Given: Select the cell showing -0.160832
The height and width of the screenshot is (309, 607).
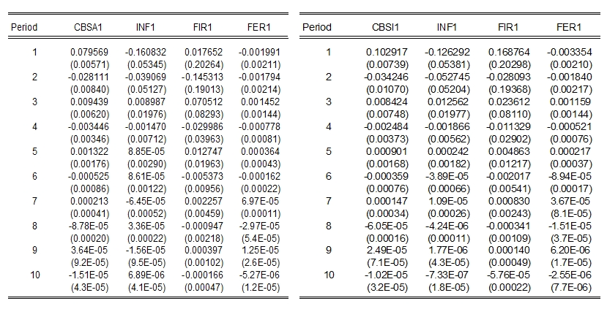Looking at the screenshot, I should coord(146,52).
